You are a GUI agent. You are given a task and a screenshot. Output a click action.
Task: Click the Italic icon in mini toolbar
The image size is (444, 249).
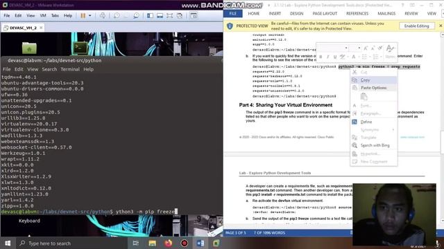click(327, 57)
